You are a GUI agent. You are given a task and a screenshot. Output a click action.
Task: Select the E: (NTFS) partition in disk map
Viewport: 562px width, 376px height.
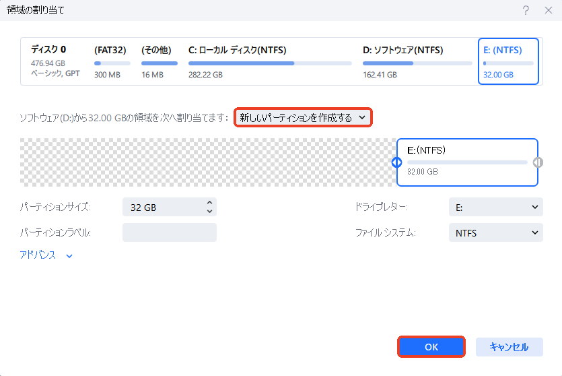(508, 62)
